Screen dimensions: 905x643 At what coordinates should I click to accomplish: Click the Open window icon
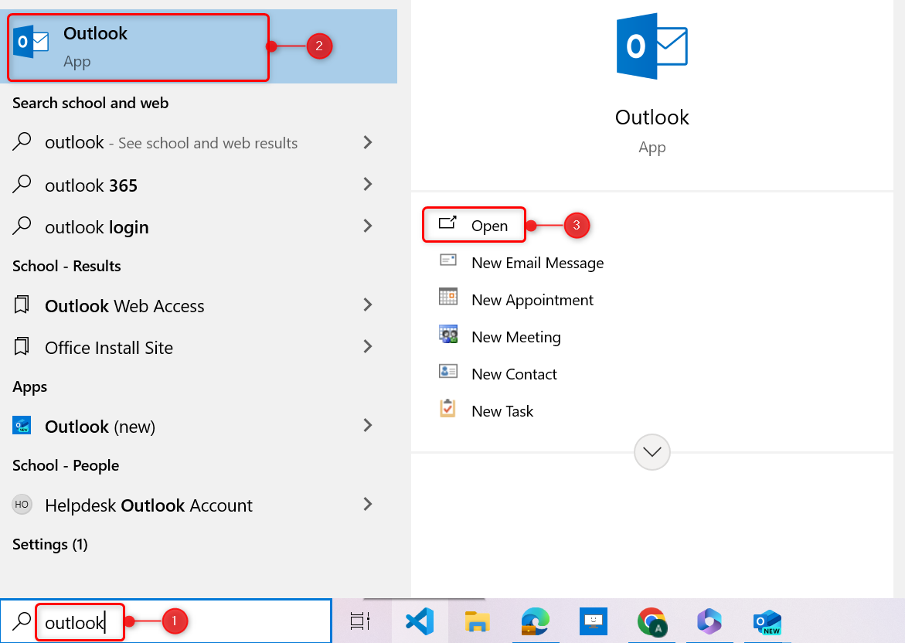coord(447,223)
